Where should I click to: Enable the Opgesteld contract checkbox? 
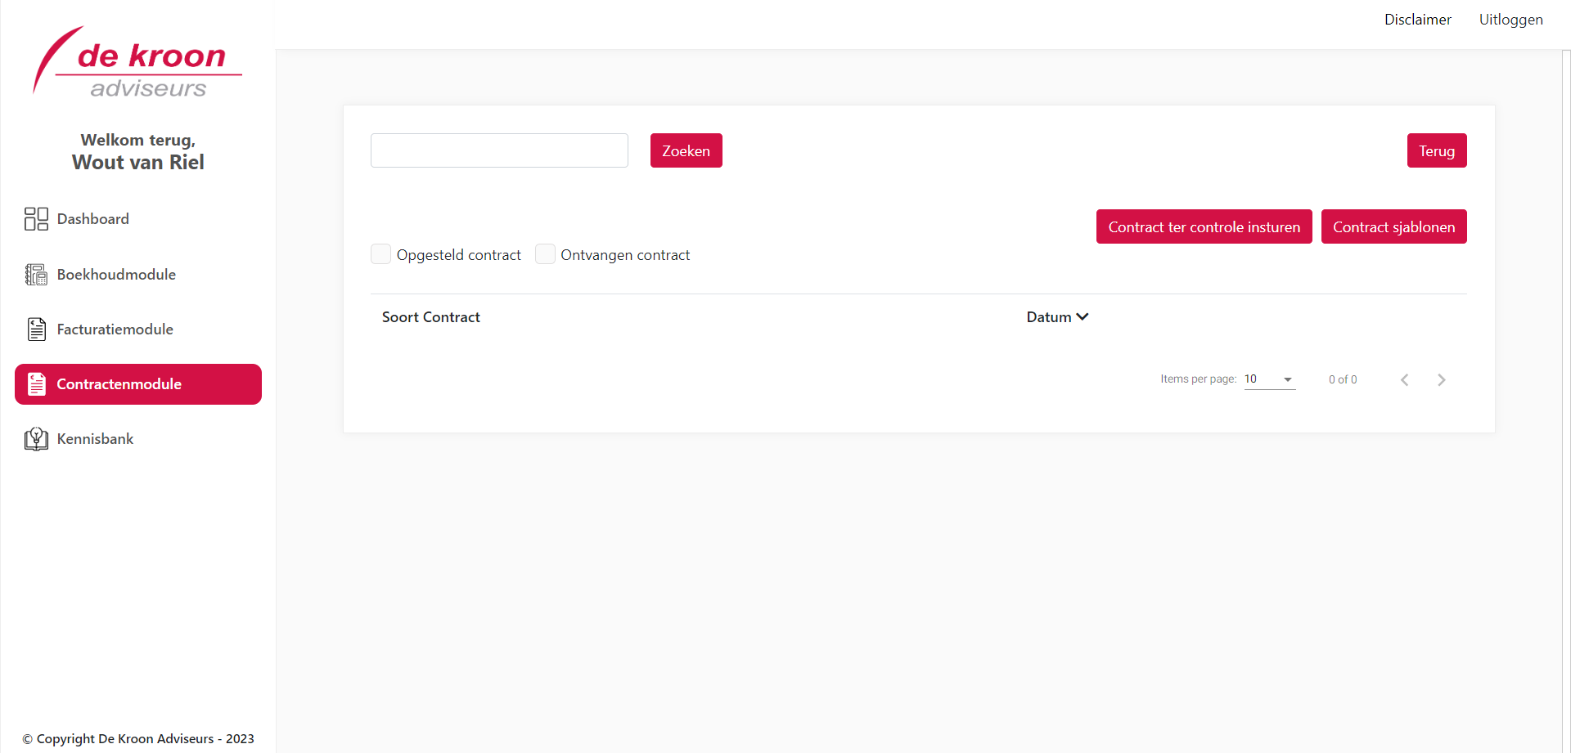[380, 254]
